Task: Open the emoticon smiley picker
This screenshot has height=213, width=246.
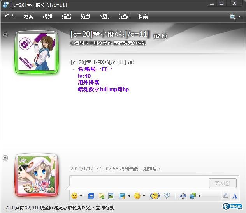Action: tap(74, 196)
